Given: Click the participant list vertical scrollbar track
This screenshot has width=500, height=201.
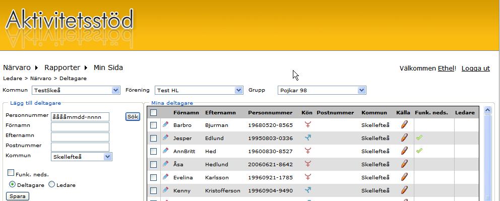Looking at the screenshot, I should point(488,157).
